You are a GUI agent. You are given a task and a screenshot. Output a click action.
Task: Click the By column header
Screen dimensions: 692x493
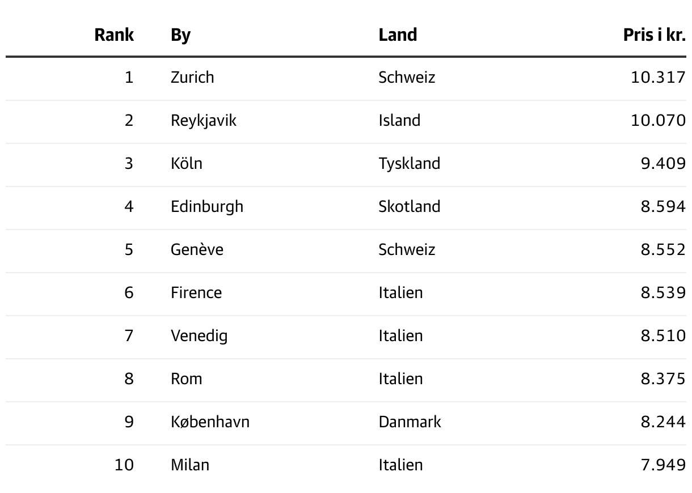180,35
